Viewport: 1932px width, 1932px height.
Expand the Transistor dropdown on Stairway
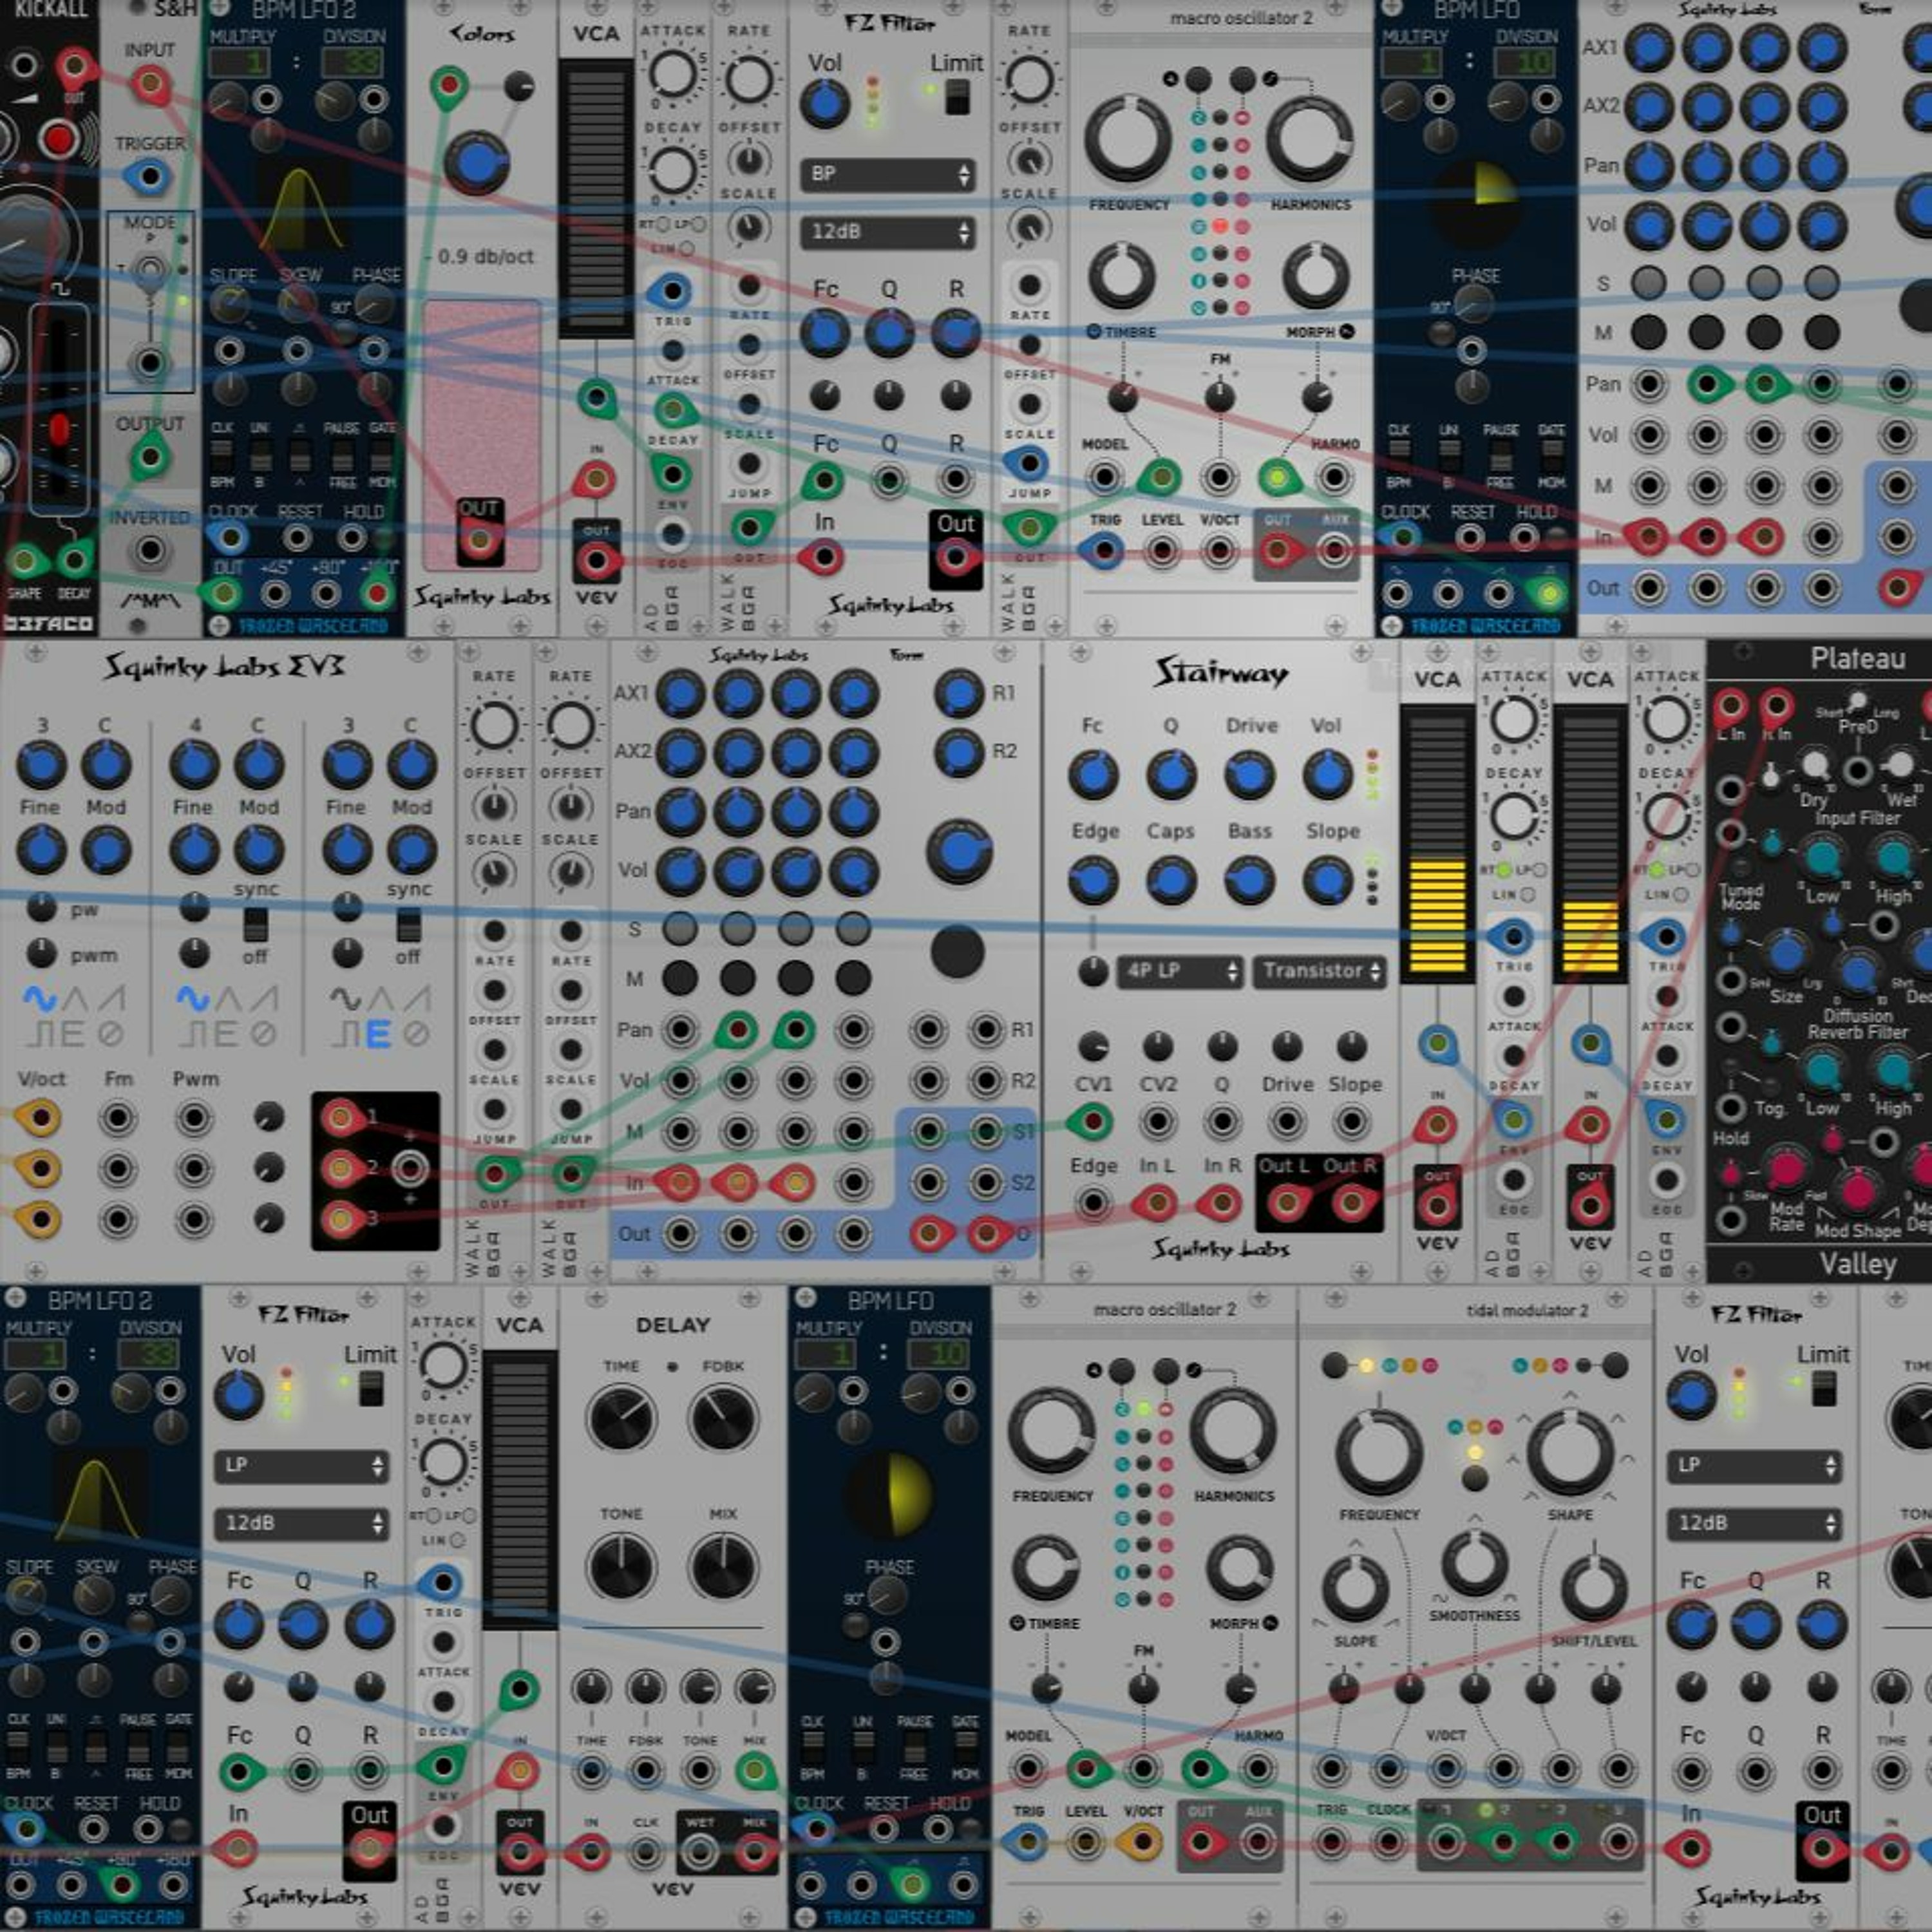tap(1320, 971)
